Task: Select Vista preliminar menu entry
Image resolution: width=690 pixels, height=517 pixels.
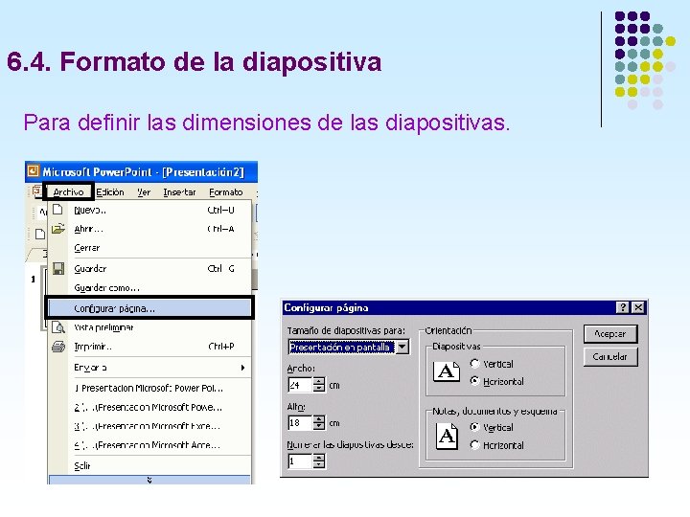Action: point(149,327)
